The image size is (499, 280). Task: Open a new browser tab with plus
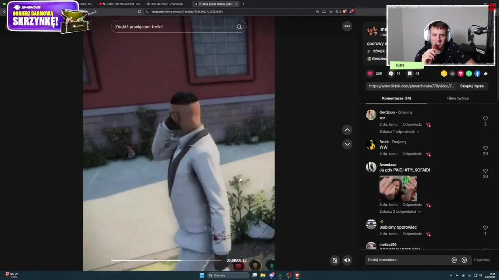click(x=244, y=4)
